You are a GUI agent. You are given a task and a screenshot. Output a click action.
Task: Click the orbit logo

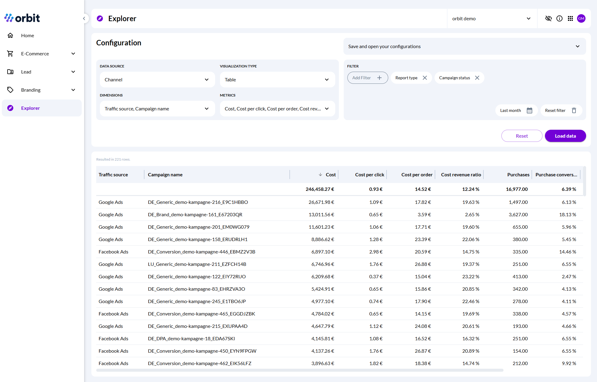coord(22,18)
